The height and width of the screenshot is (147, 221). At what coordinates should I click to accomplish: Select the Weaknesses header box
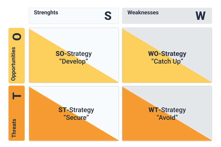point(167,16)
